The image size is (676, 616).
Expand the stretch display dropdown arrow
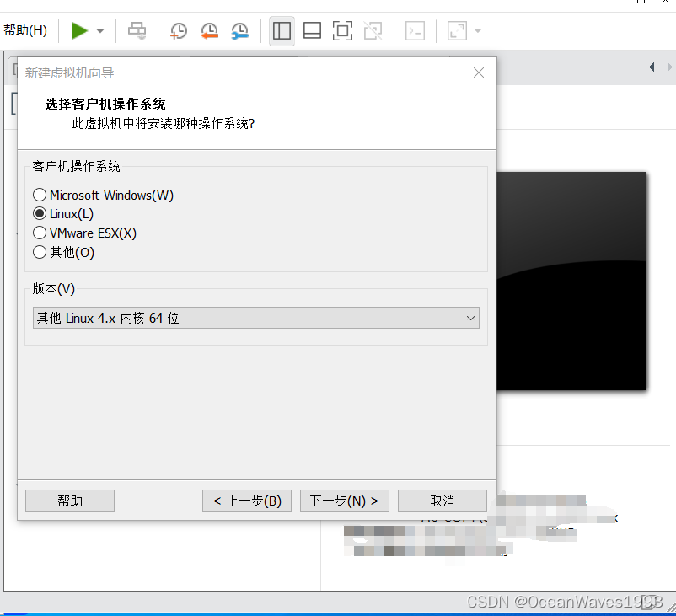[x=478, y=30]
